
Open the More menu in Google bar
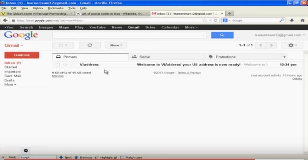(191, 27)
